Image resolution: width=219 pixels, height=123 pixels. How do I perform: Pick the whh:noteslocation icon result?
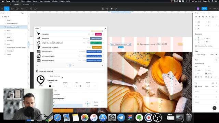click(x=39, y=56)
